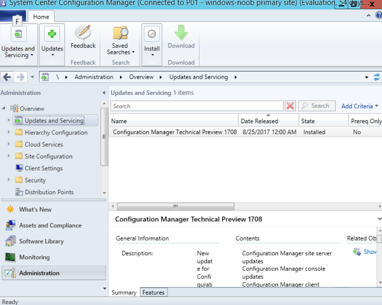Go forward with the right arrow
The height and width of the screenshot is (305, 382).
(21, 77)
